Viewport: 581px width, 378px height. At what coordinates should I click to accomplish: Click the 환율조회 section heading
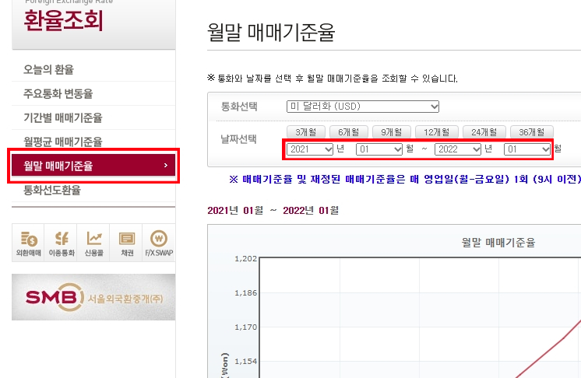click(63, 20)
